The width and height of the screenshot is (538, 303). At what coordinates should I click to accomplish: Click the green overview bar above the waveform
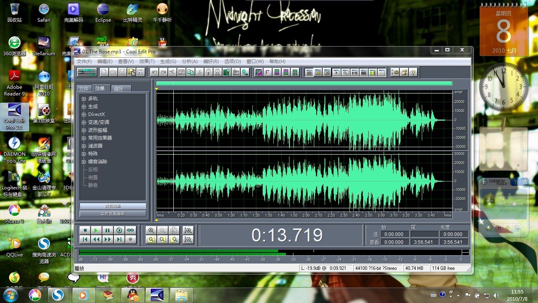click(x=304, y=83)
